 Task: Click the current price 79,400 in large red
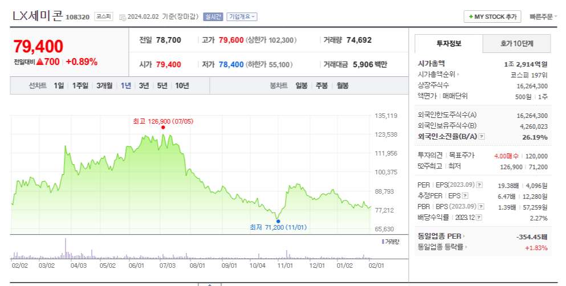[38, 47]
